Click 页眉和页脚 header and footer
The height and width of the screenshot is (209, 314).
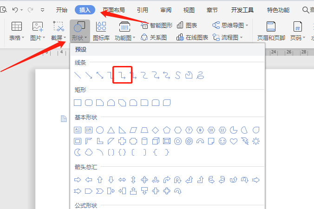pos(271,31)
